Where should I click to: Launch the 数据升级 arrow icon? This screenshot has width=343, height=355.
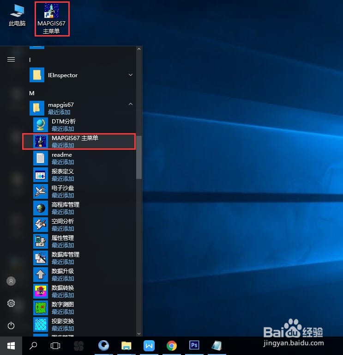[41, 275]
